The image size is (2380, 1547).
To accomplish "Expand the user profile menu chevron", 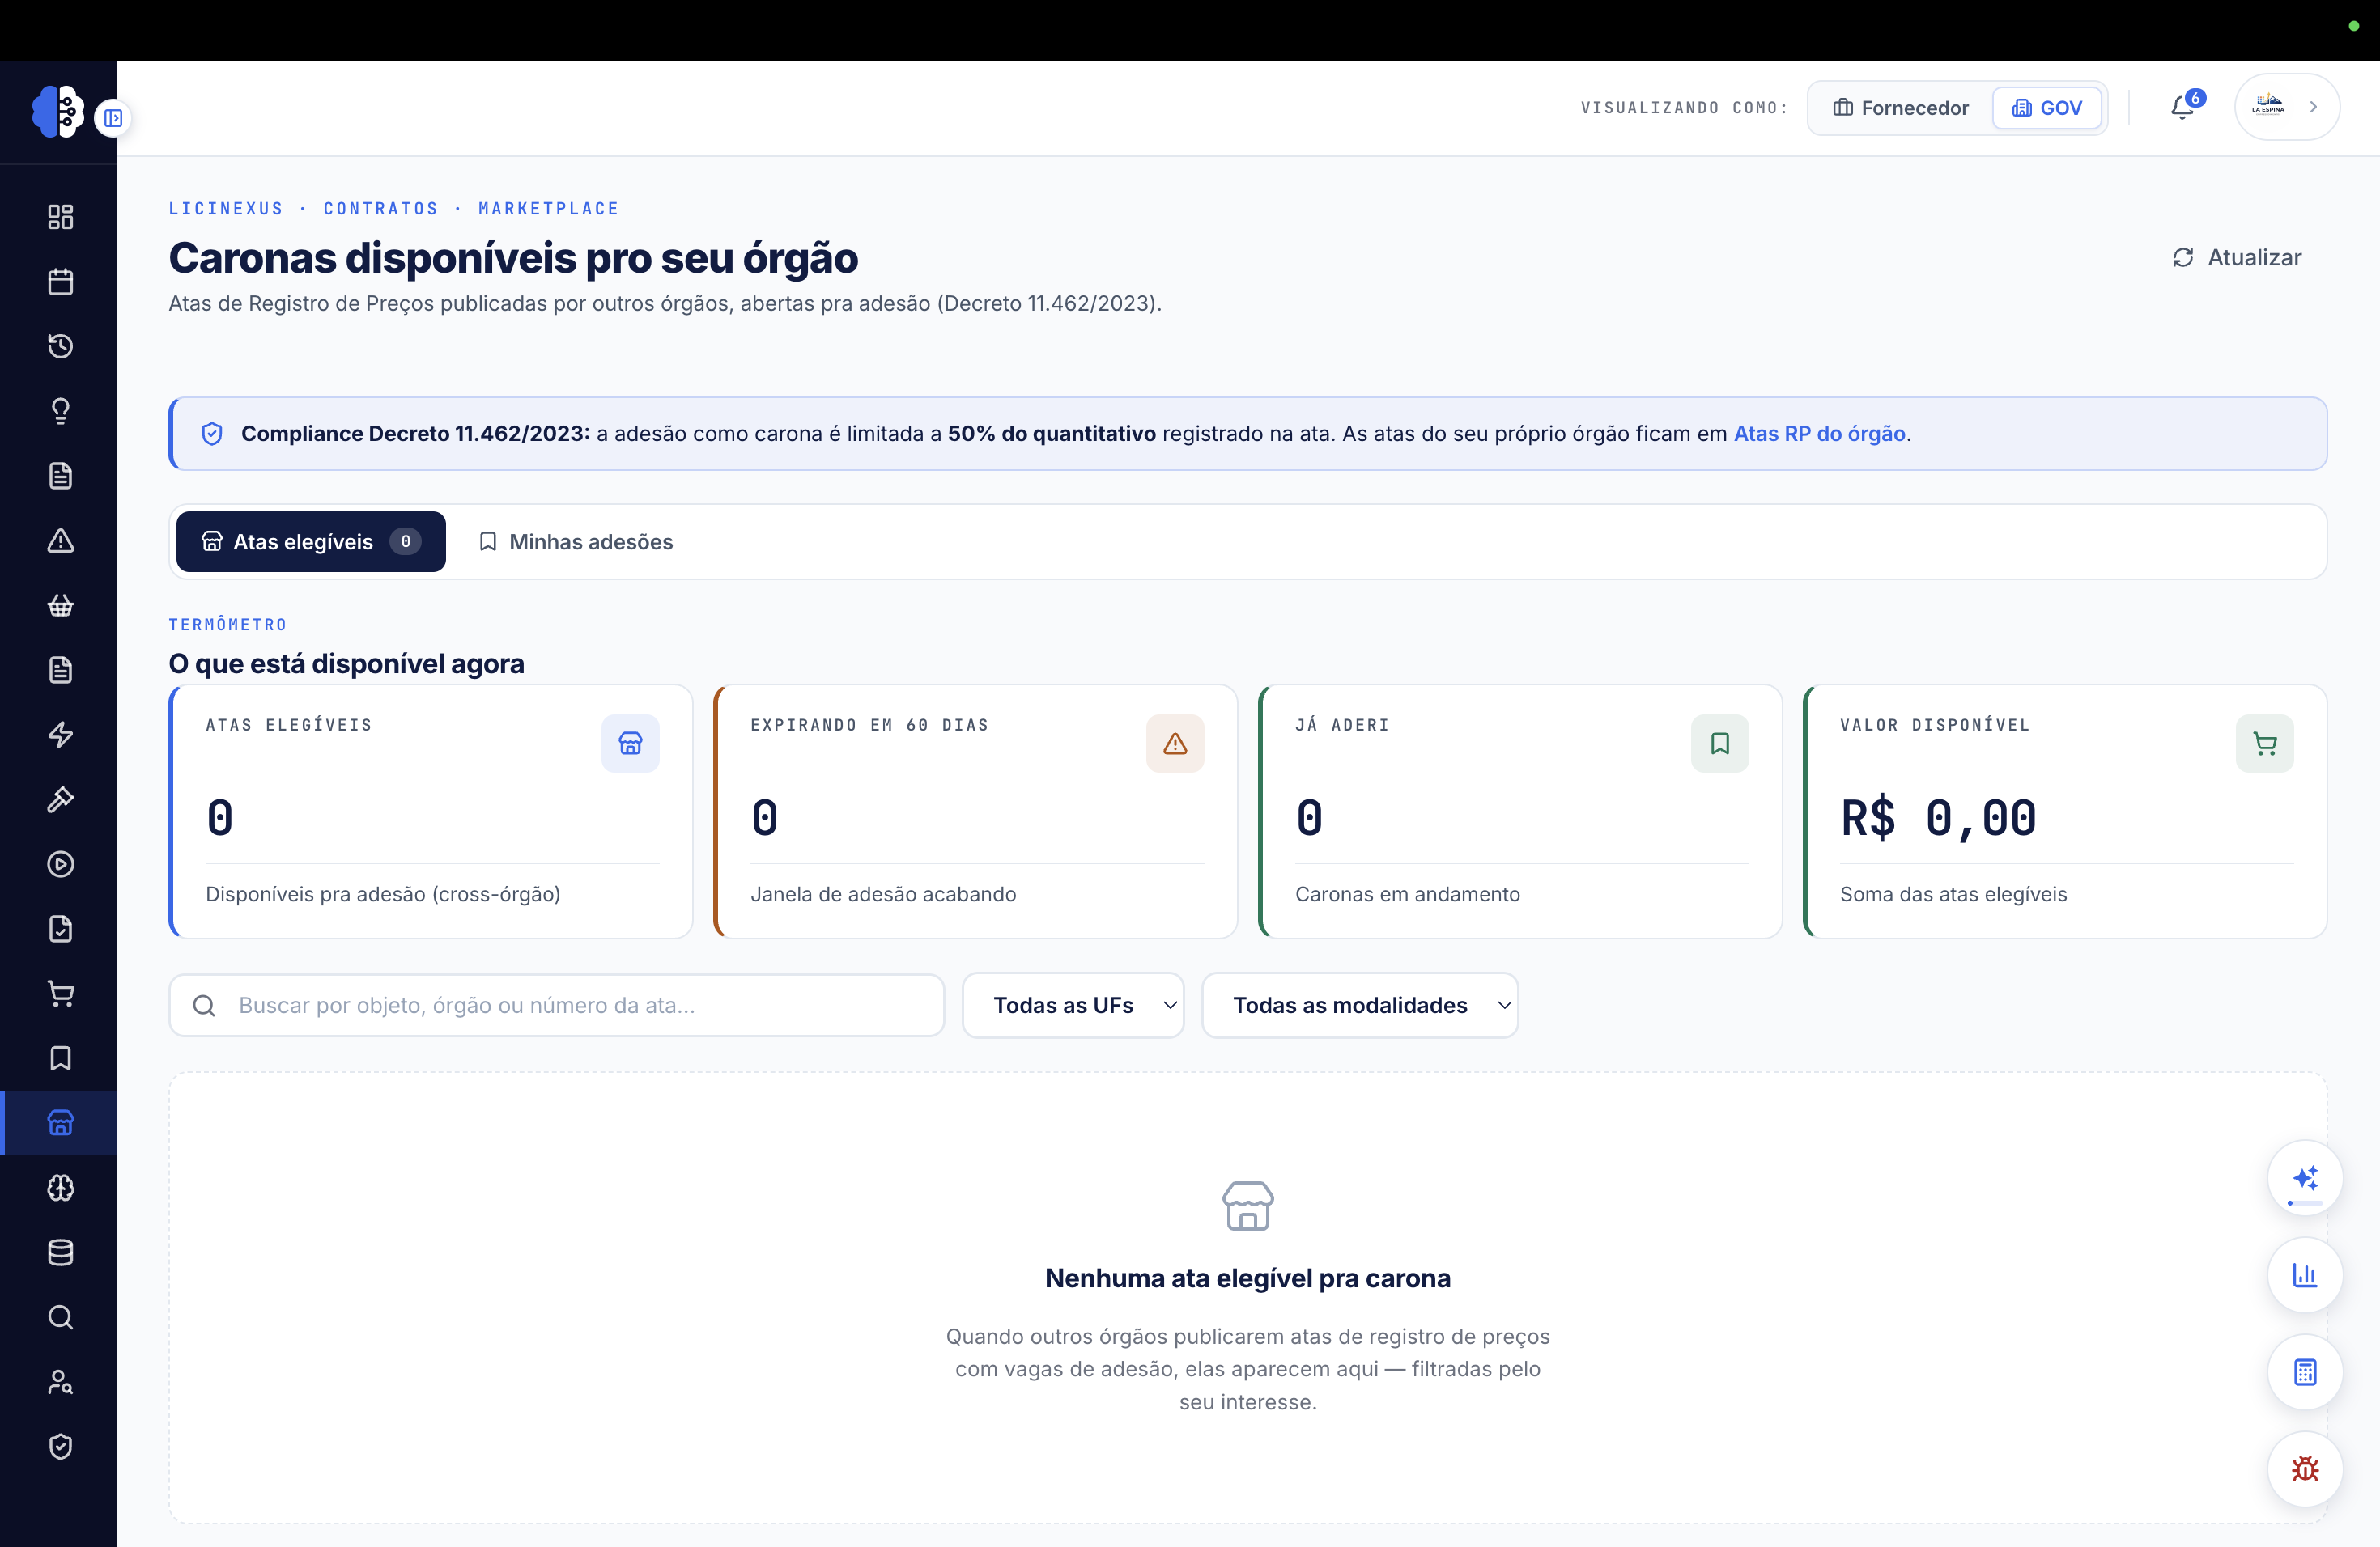I will pyautogui.click(x=2313, y=107).
